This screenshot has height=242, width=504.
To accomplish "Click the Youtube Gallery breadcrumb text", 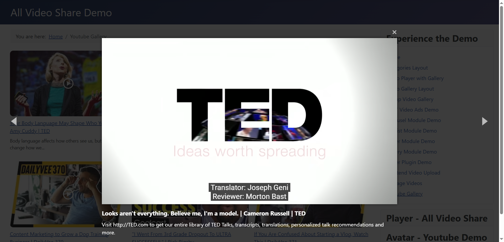I will [88, 36].
